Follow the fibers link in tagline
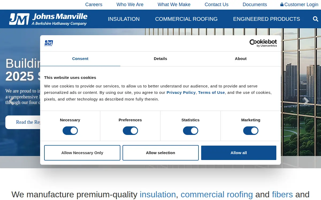 pos(282,194)
